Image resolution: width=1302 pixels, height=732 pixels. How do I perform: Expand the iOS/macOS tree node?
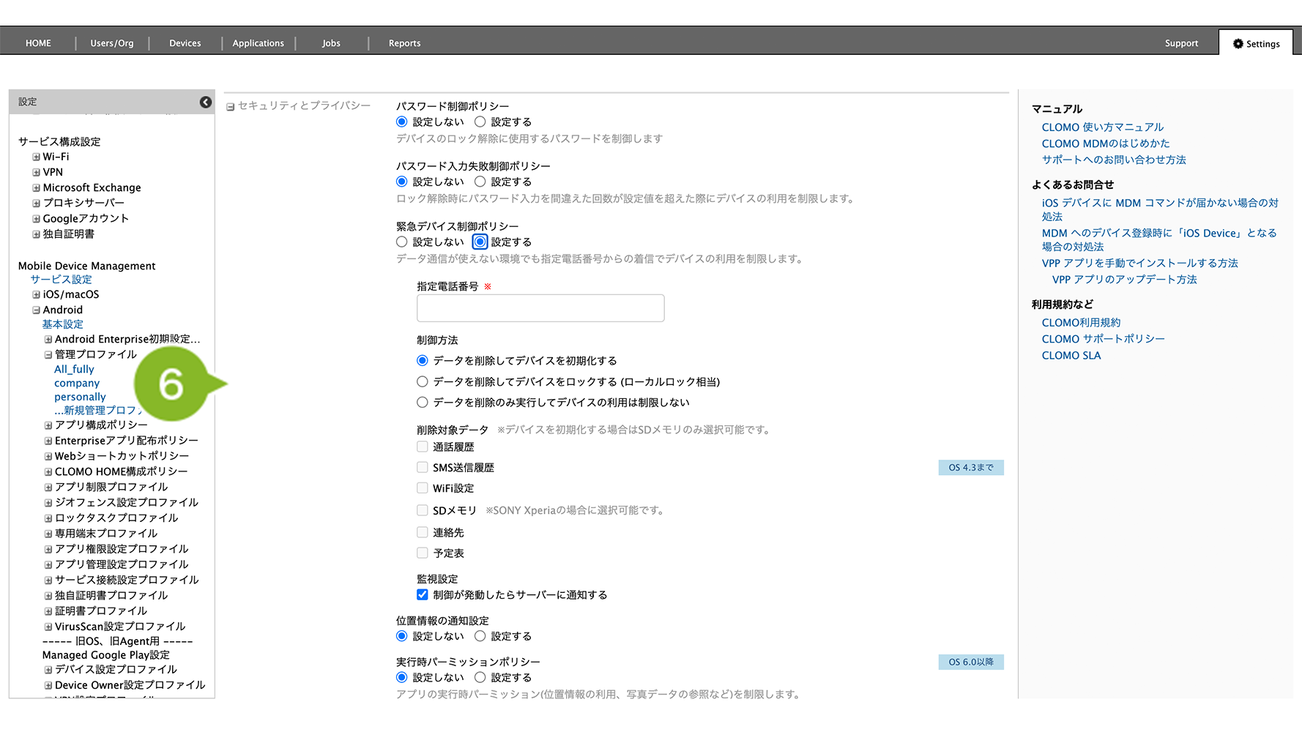click(36, 295)
